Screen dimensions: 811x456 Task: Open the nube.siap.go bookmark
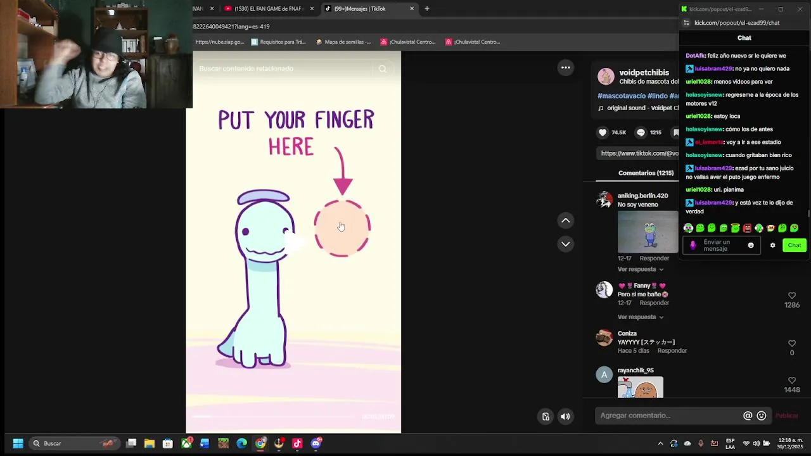(x=220, y=42)
